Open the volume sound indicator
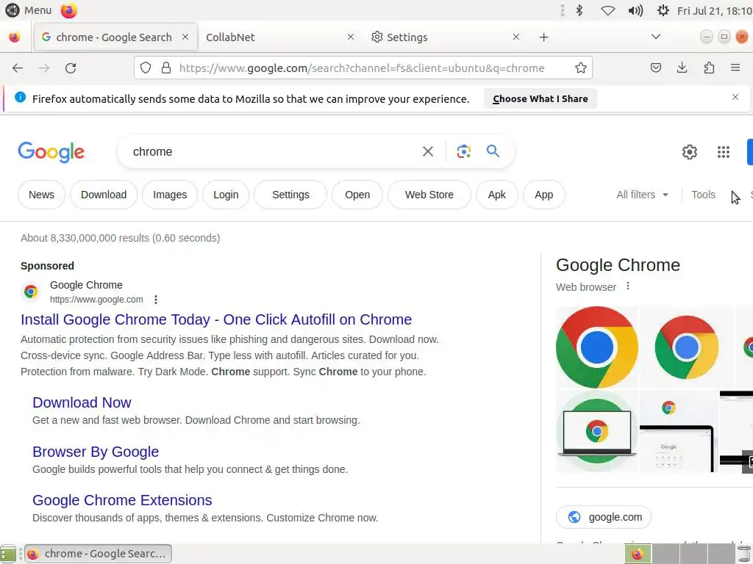Image resolution: width=753 pixels, height=564 pixels. (x=635, y=10)
